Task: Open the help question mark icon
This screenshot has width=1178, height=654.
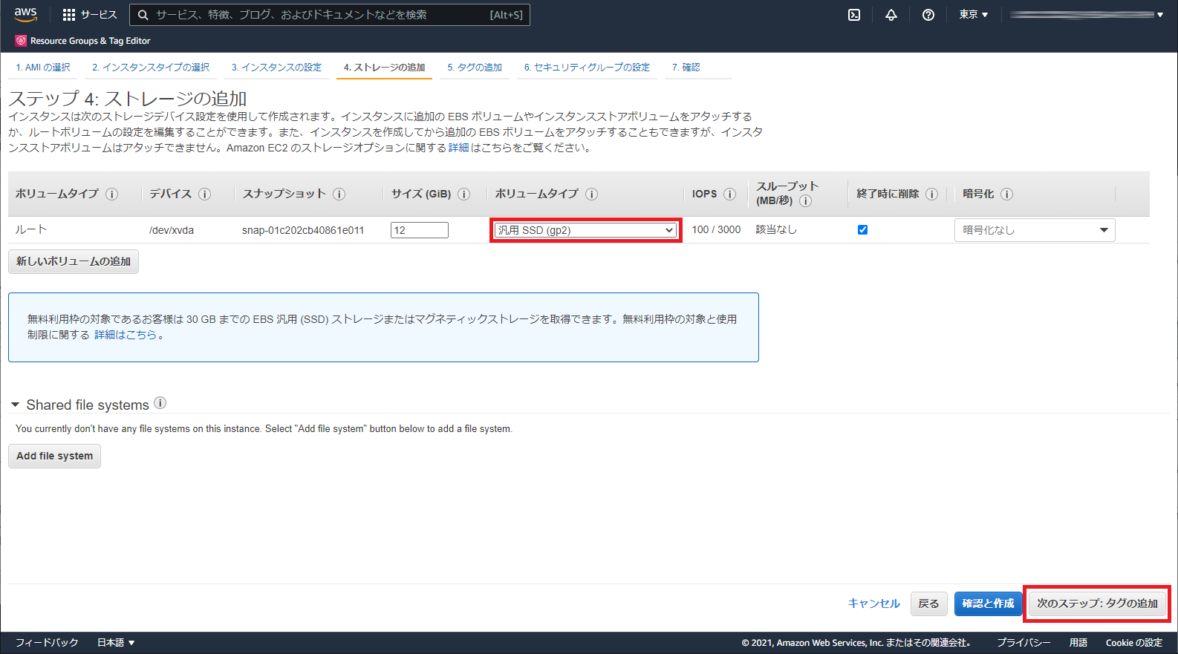Action: (x=928, y=15)
